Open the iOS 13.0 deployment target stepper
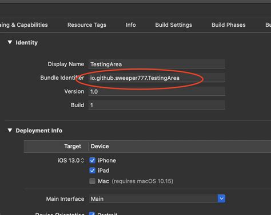This screenshot has height=215, width=271. (82, 160)
